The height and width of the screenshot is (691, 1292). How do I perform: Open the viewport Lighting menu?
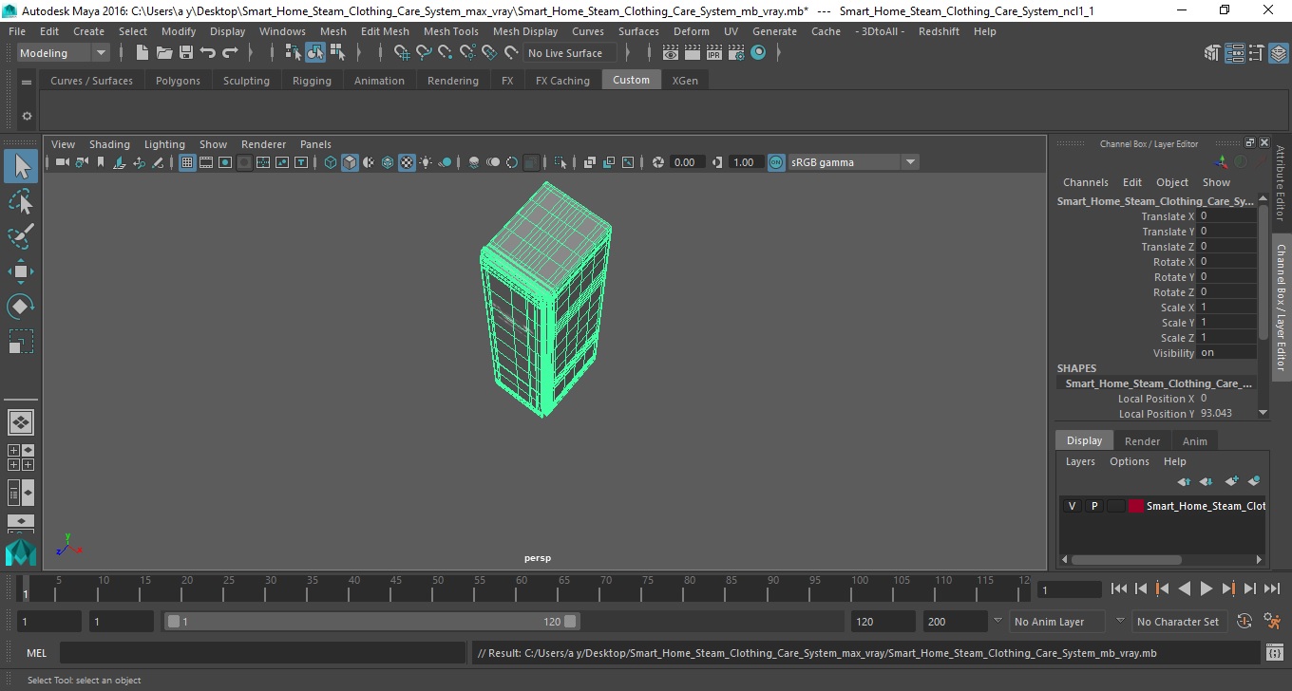click(164, 144)
